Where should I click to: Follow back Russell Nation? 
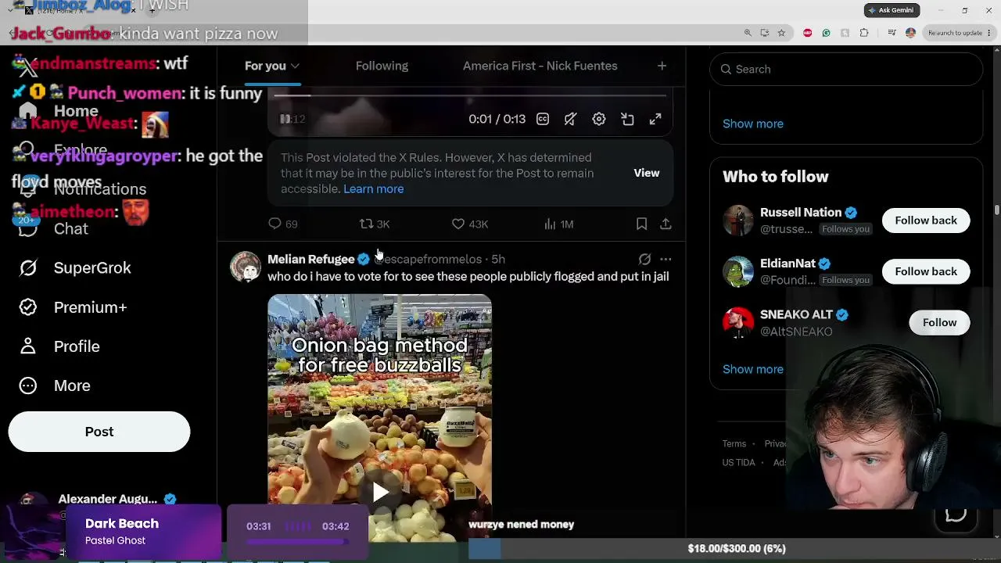coord(926,221)
